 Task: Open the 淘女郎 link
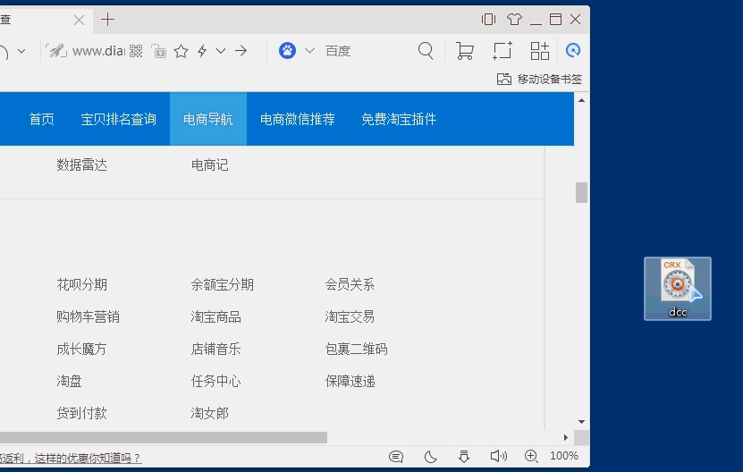click(x=210, y=413)
